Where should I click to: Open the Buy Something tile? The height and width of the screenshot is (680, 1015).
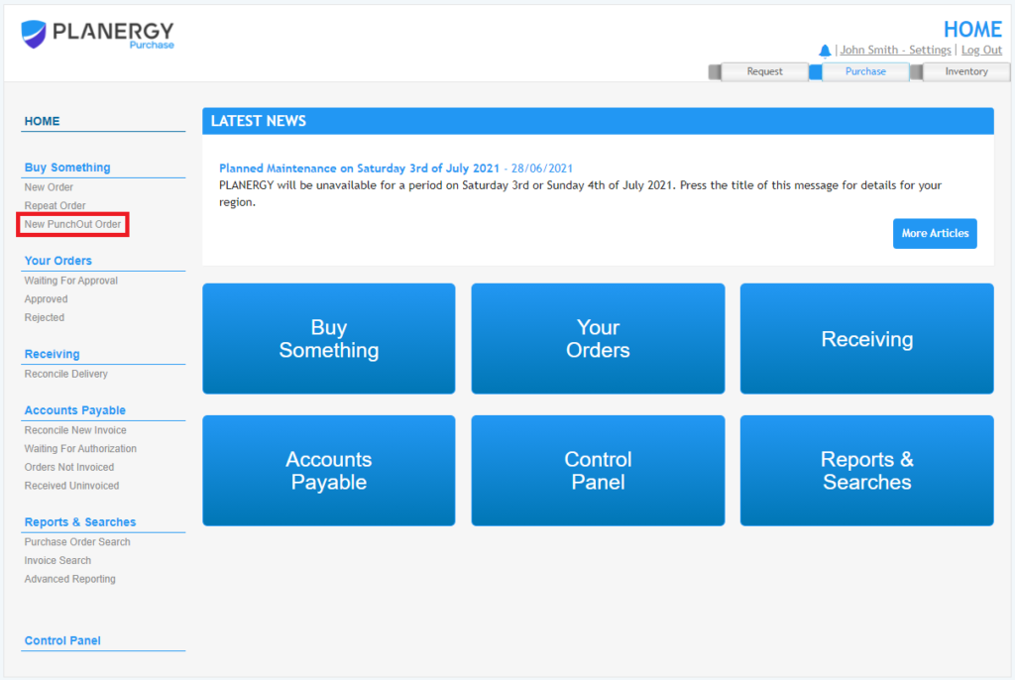pyautogui.click(x=328, y=338)
